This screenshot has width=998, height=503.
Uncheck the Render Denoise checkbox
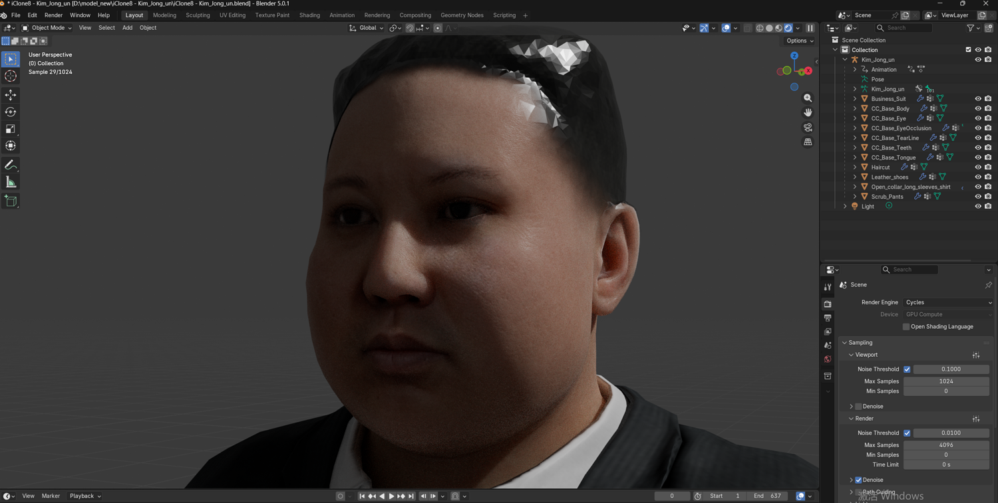click(x=858, y=480)
